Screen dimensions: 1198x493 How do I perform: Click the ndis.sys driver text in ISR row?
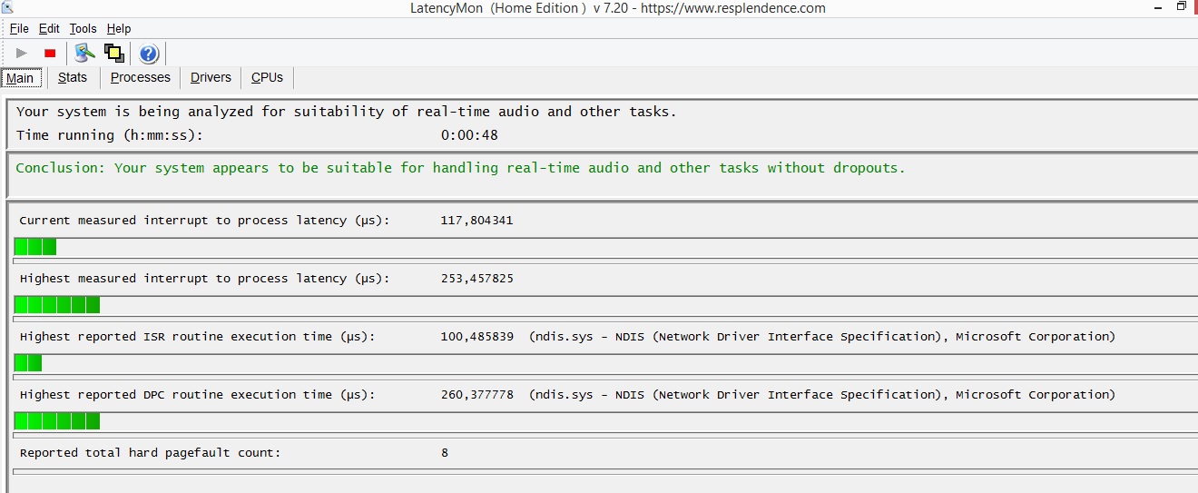(x=822, y=337)
